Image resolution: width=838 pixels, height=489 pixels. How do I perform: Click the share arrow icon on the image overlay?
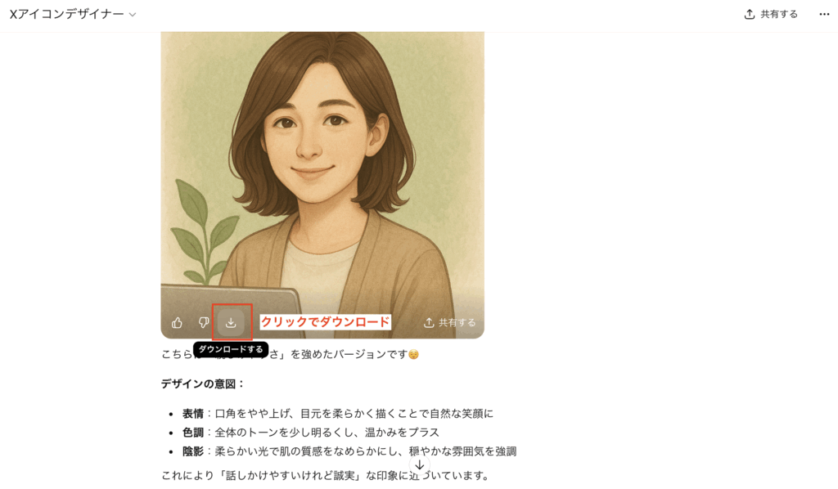tap(429, 322)
